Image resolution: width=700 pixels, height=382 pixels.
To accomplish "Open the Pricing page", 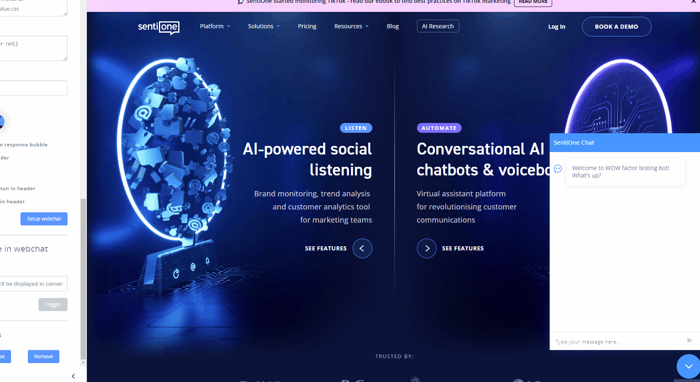I will [x=307, y=26].
